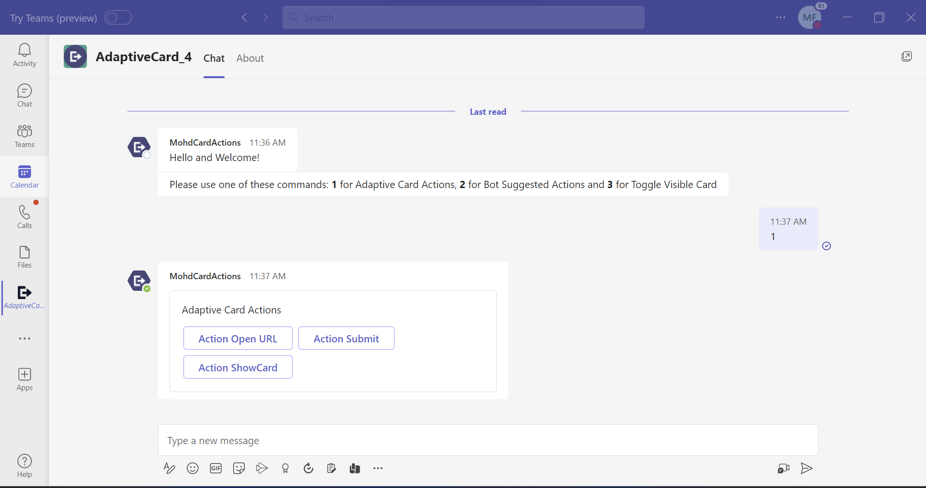Click the "Adaptive Card Actions" card title
The height and width of the screenshot is (488, 926).
[x=231, y=310]
